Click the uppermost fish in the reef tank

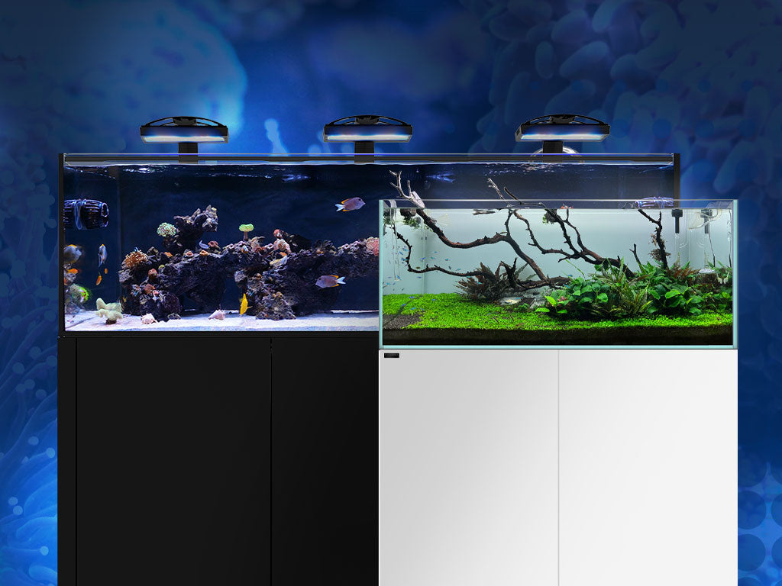pos(351,204)
